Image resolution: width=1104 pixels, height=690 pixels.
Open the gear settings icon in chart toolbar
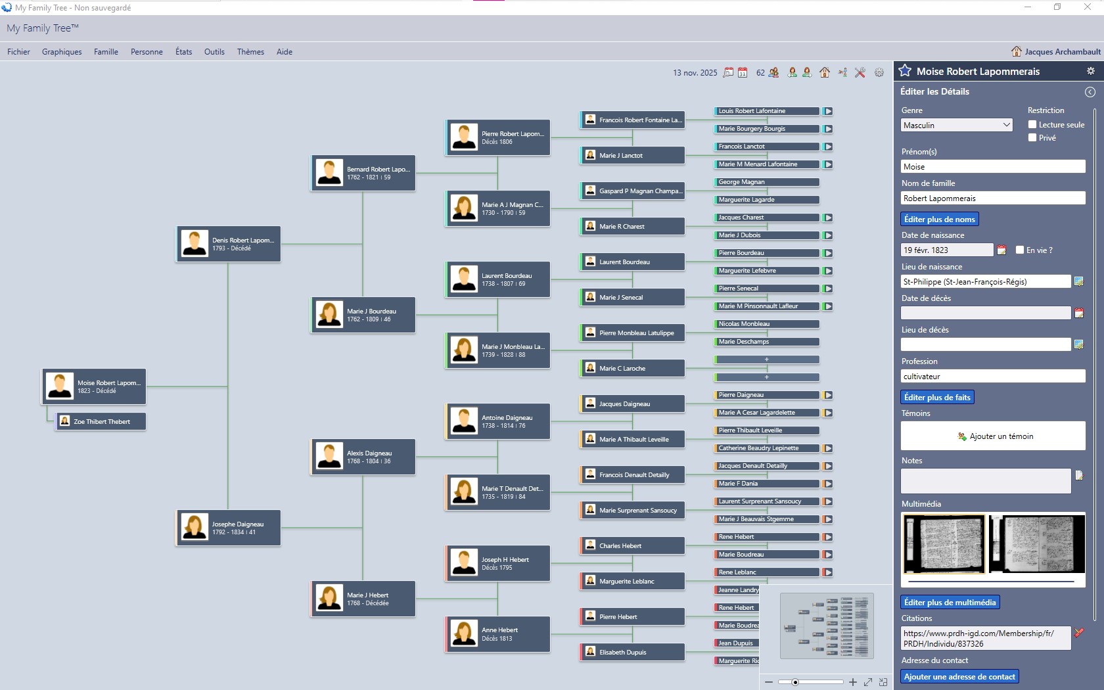(879, 72)
